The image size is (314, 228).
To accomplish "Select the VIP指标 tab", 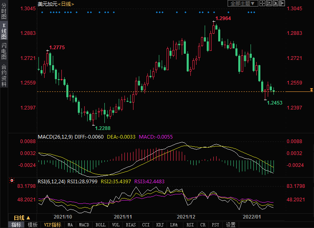I will (x=52, y=225).
